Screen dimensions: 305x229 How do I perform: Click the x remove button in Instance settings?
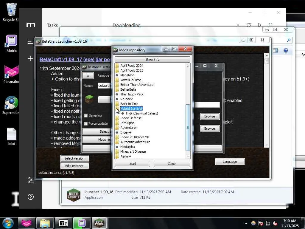pyautogui.click(x=88, y=75)
